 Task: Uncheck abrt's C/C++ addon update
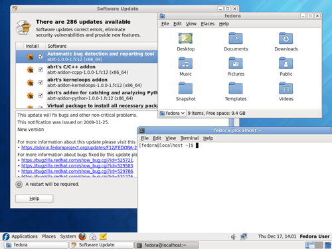point(41,70)
